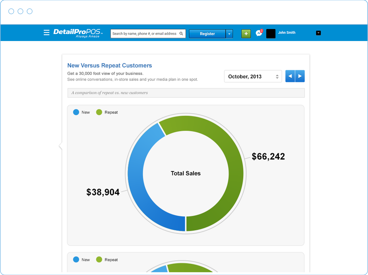Click the DetailProPOS logo
368x275 pixels.
(x=78, y=33)
